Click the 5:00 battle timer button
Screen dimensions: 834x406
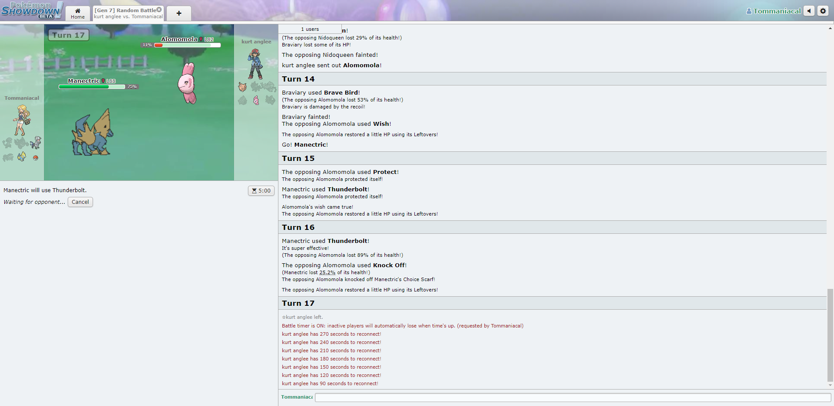(261, 191)
